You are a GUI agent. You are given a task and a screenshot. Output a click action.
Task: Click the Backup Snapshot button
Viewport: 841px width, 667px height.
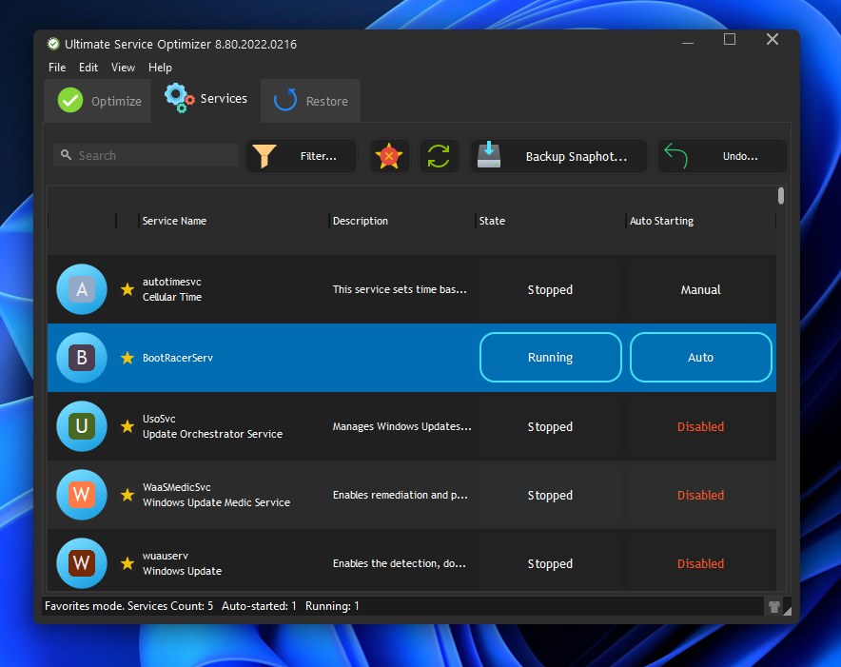(558, 156)
